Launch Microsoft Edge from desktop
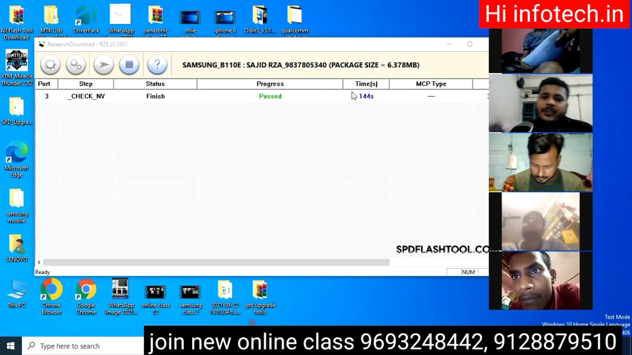This screenshot has width=632, height=355. click(x=17, y=160)
